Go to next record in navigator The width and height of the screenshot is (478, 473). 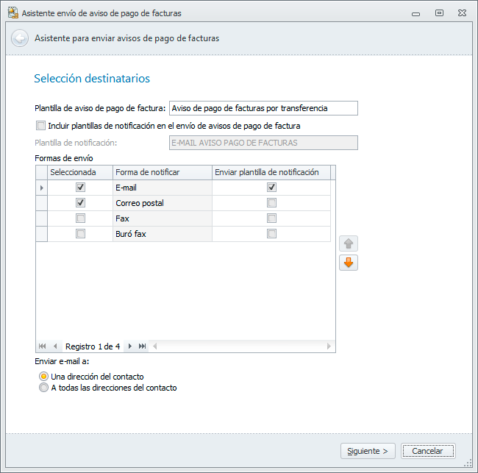(x=130, y=346)
